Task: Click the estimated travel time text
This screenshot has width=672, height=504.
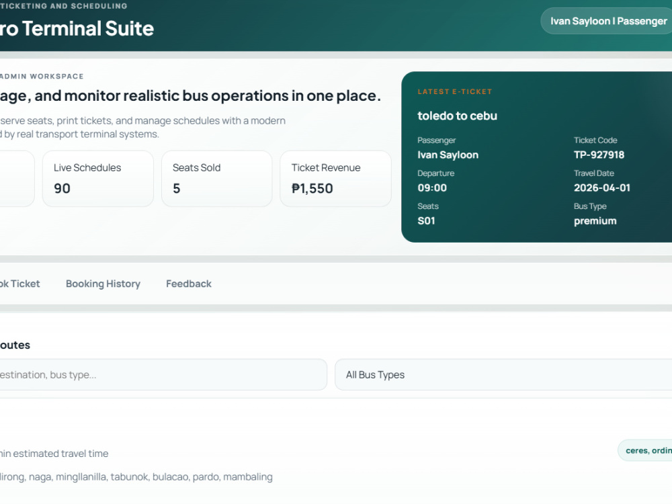Action: [x=54, y=454]
